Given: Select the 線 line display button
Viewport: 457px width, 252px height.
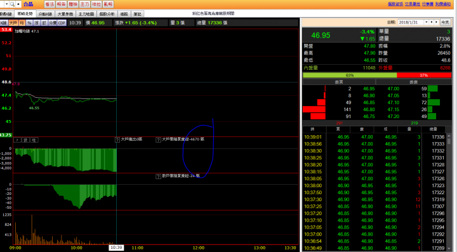Looking at the screenshot, I should tap(25, 140).
